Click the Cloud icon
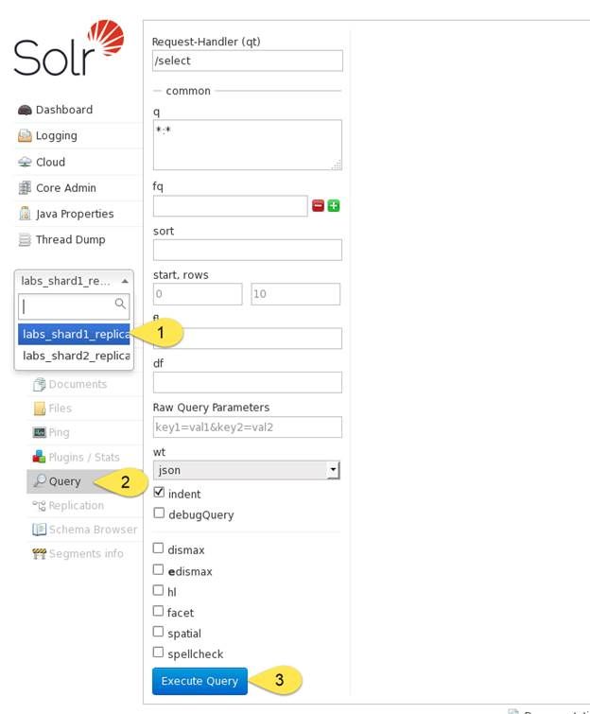This screenshot has width=590, height=714. 25,162
